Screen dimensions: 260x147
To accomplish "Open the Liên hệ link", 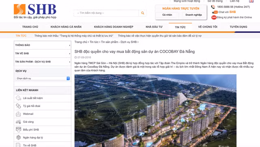I will pos(234,1).
